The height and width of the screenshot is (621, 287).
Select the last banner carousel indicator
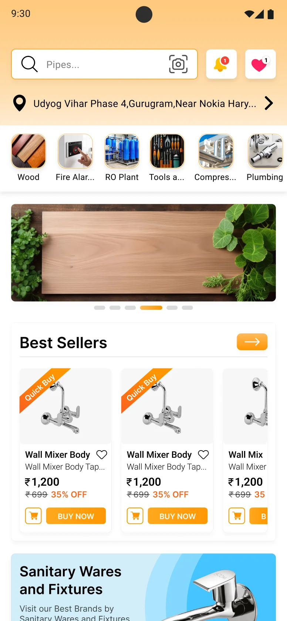pyautogui.click(x=188, y=308)
